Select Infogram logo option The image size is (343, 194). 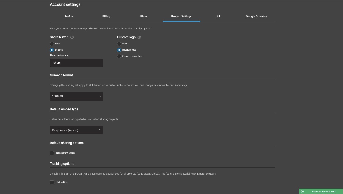(119, 50)
